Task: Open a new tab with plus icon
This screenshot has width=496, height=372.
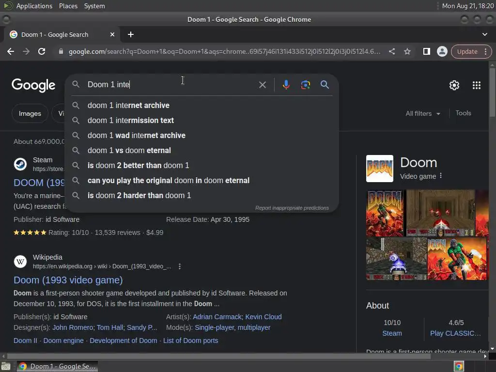Action: [x=131, y=34]
